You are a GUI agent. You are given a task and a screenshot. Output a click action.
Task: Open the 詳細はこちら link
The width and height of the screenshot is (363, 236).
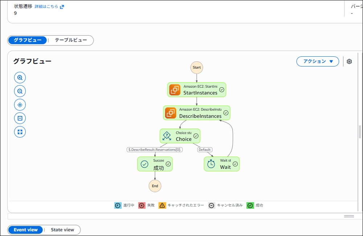(46, 6)
